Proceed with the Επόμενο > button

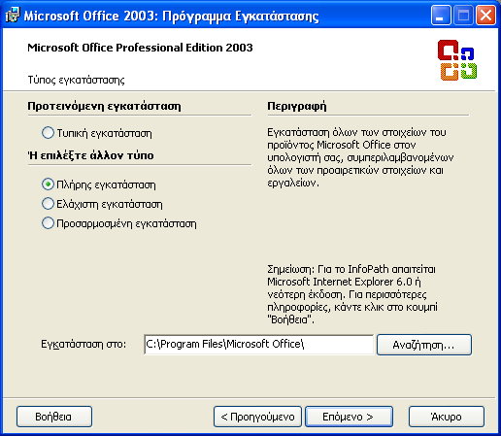tap(349, 417)
